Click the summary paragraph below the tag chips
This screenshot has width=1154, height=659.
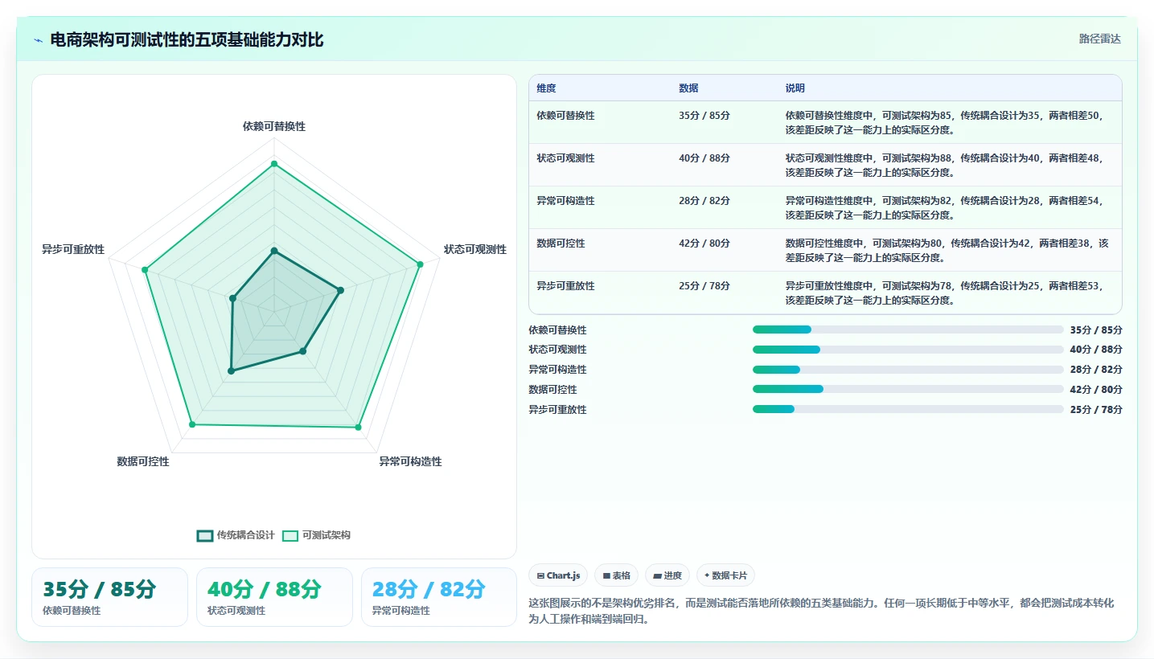tap(821, 612)
